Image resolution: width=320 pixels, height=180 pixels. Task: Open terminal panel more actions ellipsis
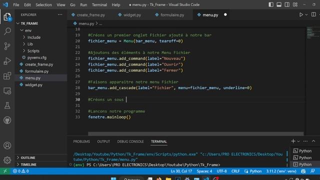coord(305,141)
